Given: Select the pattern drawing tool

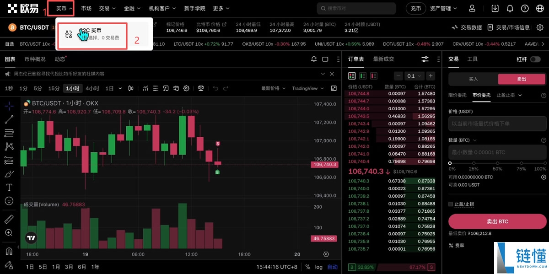Looking at the screenshot, I should point(9,146).
